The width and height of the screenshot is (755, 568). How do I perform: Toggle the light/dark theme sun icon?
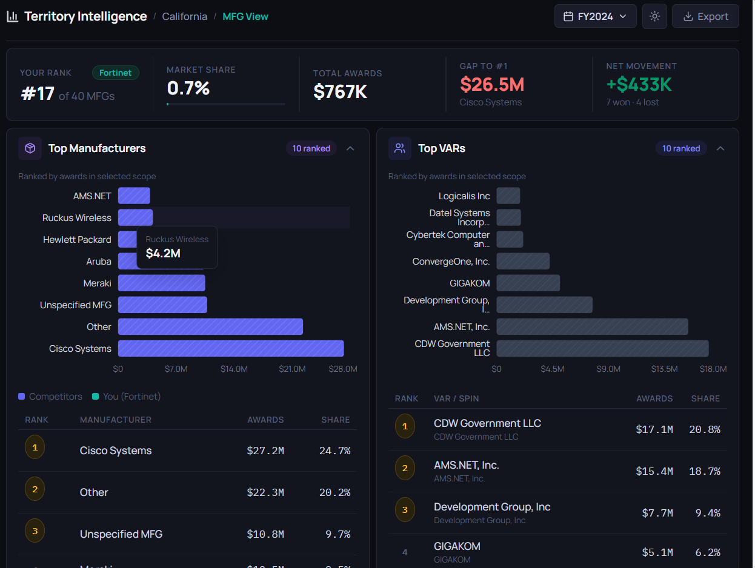tap(654, 16)
